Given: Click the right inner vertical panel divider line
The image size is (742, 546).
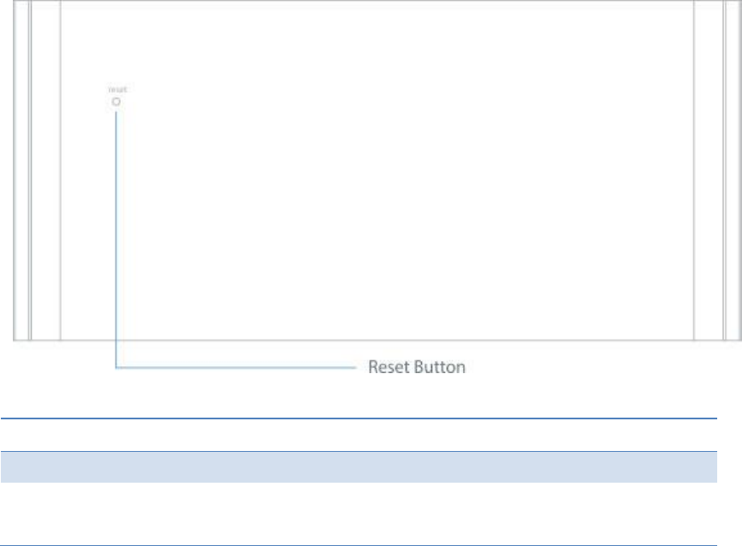Looking at the screenshot, I should click(694, 171).
